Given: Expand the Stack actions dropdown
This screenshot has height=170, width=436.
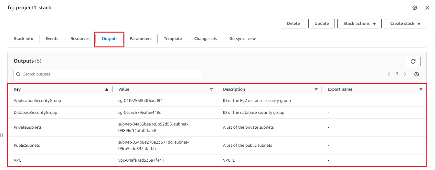Looking at the screenshot, I should 359,24.
